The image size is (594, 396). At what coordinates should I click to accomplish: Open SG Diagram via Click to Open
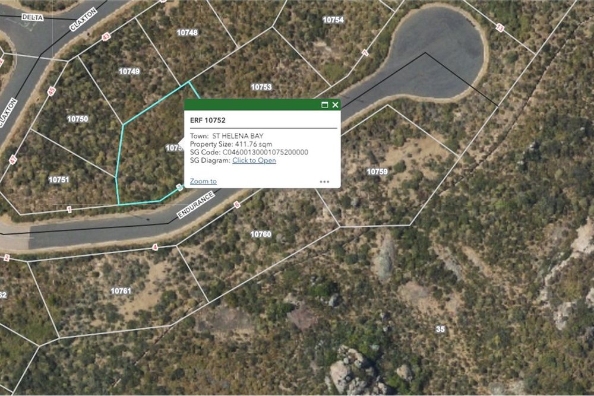point(254,160)
